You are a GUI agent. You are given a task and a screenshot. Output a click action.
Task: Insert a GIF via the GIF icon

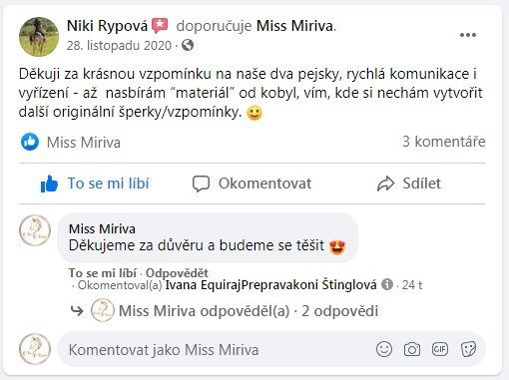440,349
